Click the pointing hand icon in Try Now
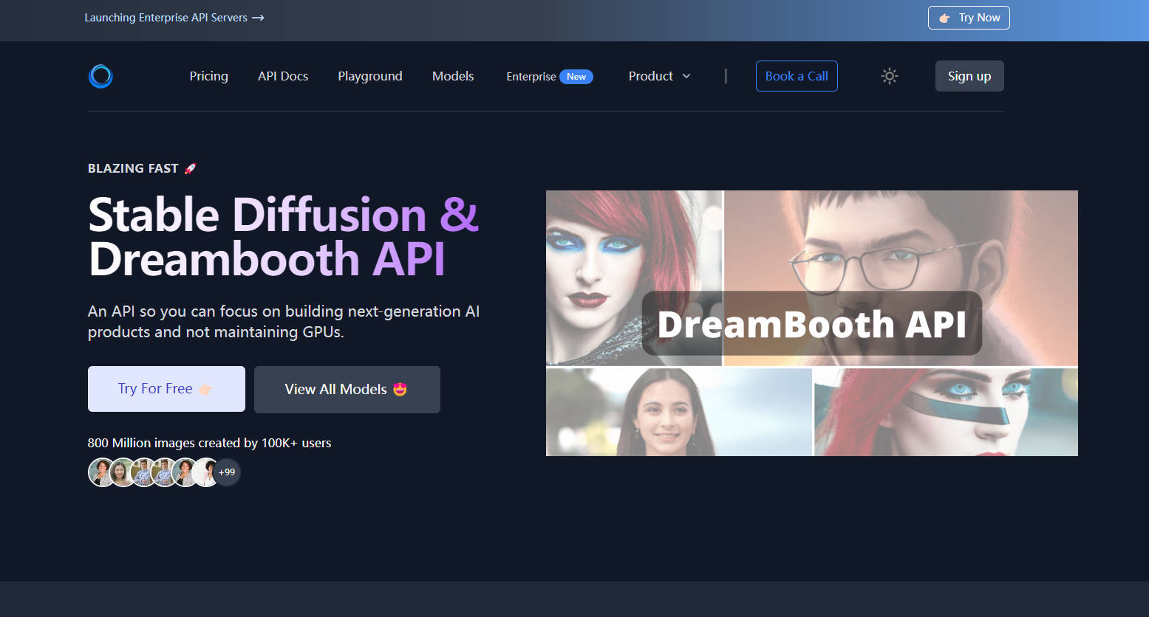 click(x=944, y=18)
